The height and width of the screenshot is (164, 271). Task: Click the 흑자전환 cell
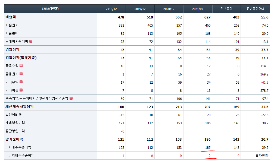pyautogui.click(x=262, y=156)
